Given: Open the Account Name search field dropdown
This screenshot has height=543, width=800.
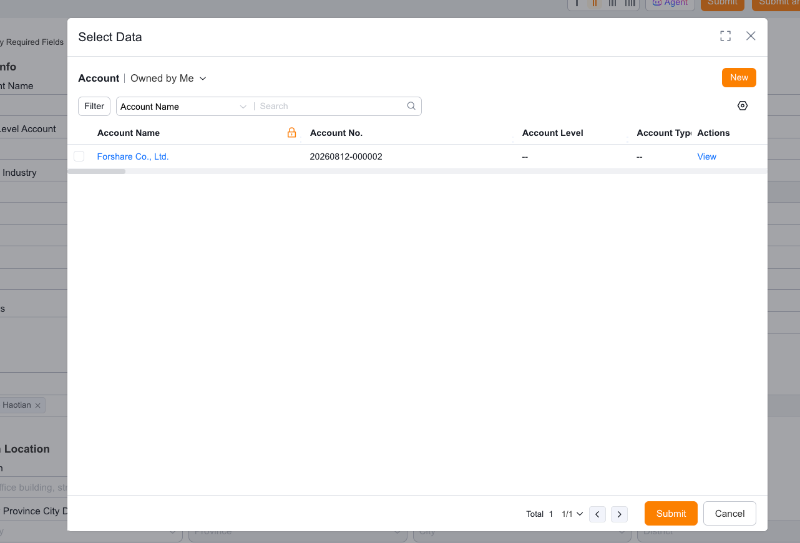Looking at the screenshot, I should (x=183, y=107).
